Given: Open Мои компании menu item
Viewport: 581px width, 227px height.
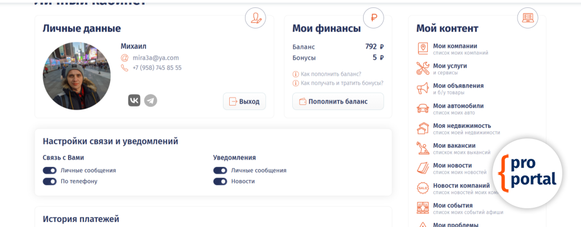Looking at the screenshot, I should pyautogui.click(x=455, y=46).
